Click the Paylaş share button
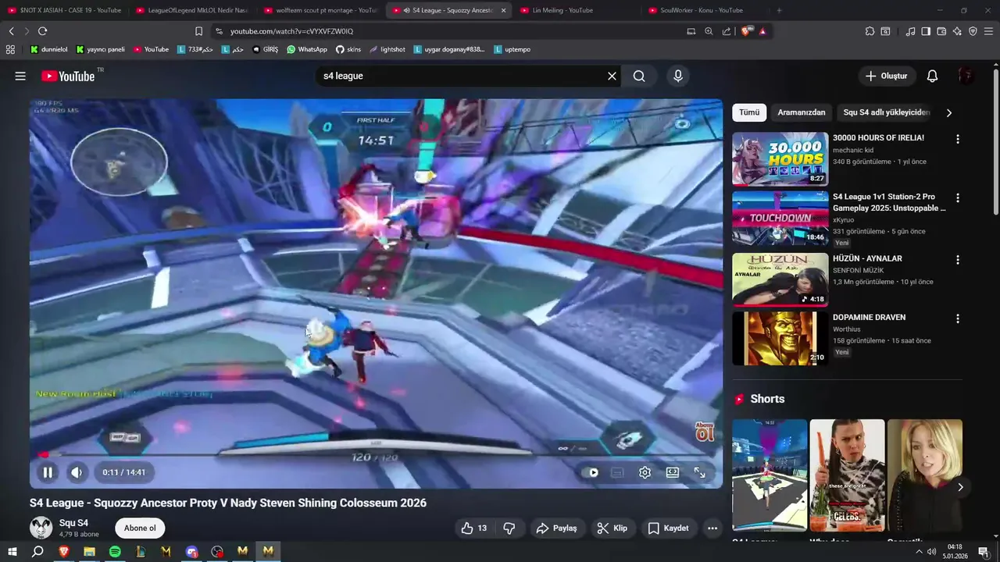1000x562 pixels. (556, 528)
